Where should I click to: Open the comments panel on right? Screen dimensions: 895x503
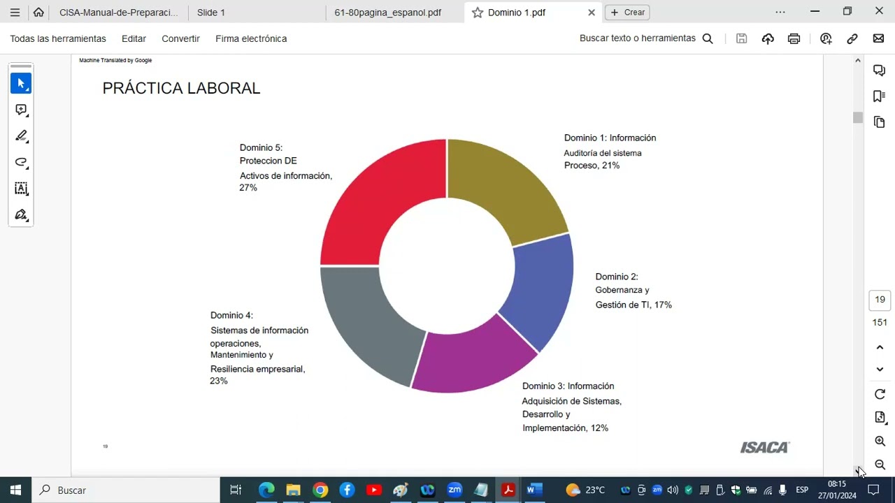[x=880, y=70]
